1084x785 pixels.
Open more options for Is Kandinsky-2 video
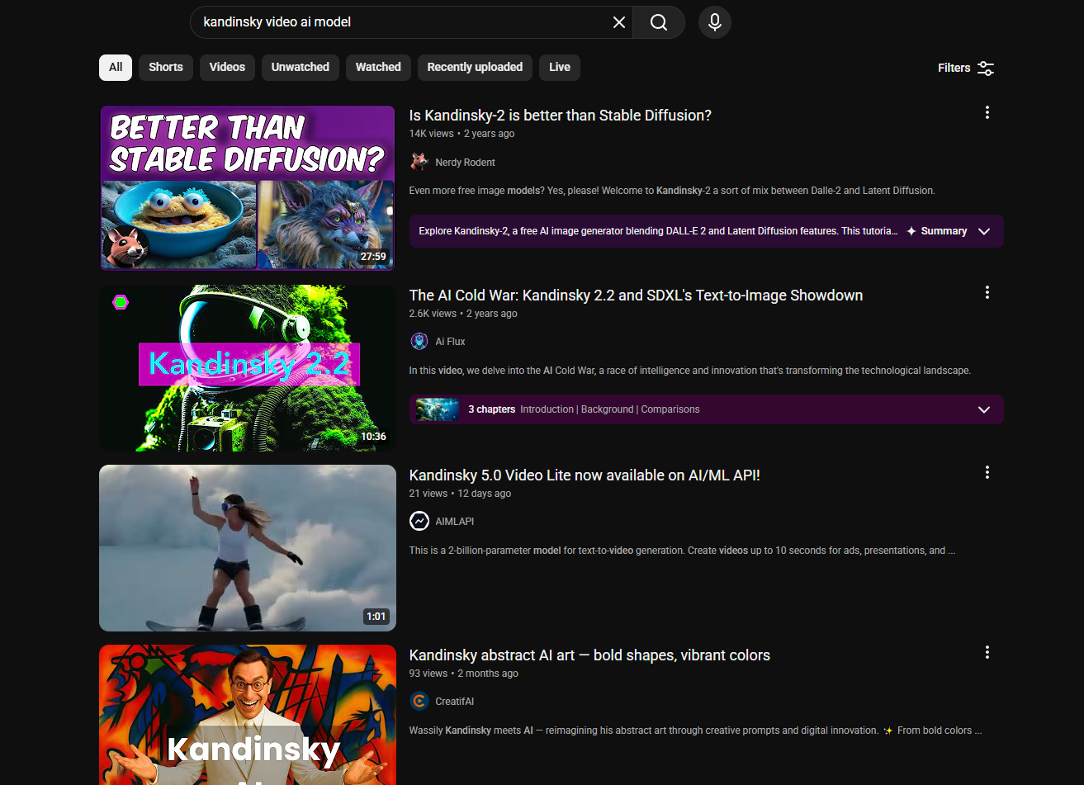tap(987, 113)
